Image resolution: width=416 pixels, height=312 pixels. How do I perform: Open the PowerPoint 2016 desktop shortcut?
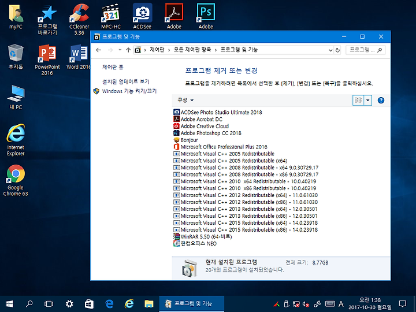tap(47, 60)
